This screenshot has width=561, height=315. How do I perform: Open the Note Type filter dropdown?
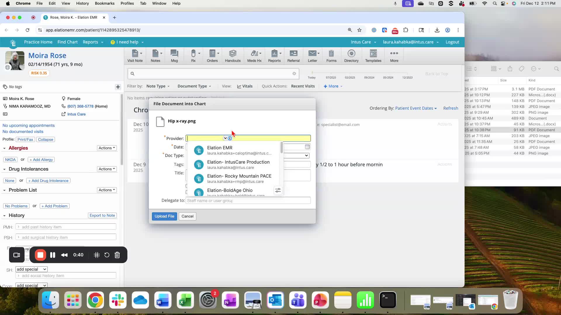coord(158,86)
